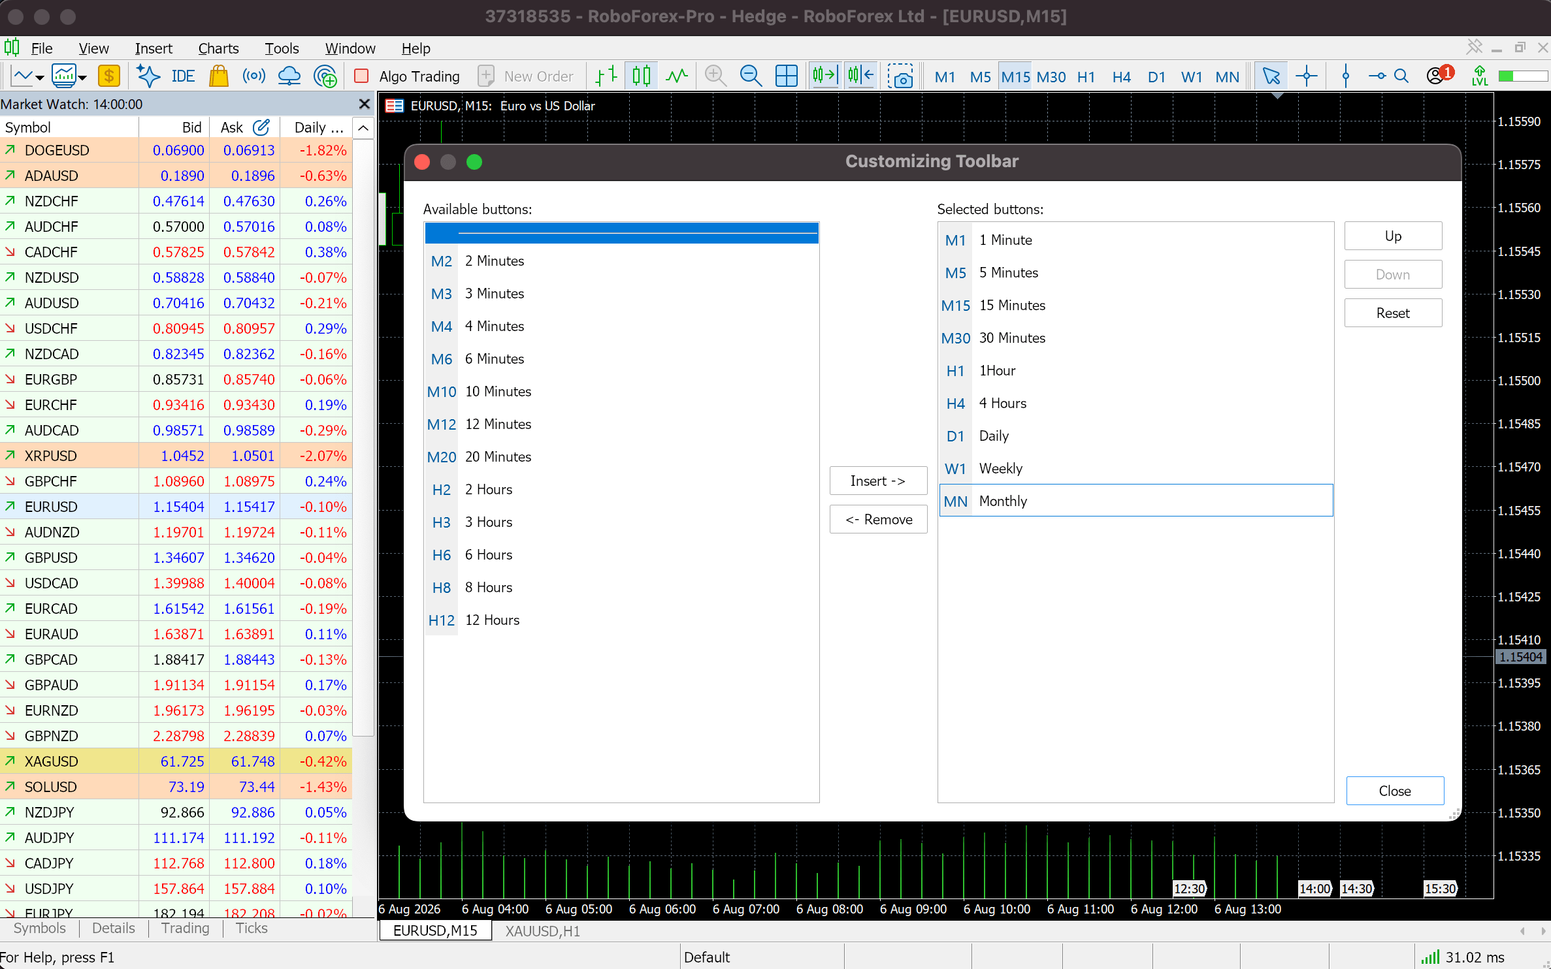
Task: Click the MN icon in Selected buttons
Action: coord(956,501)
